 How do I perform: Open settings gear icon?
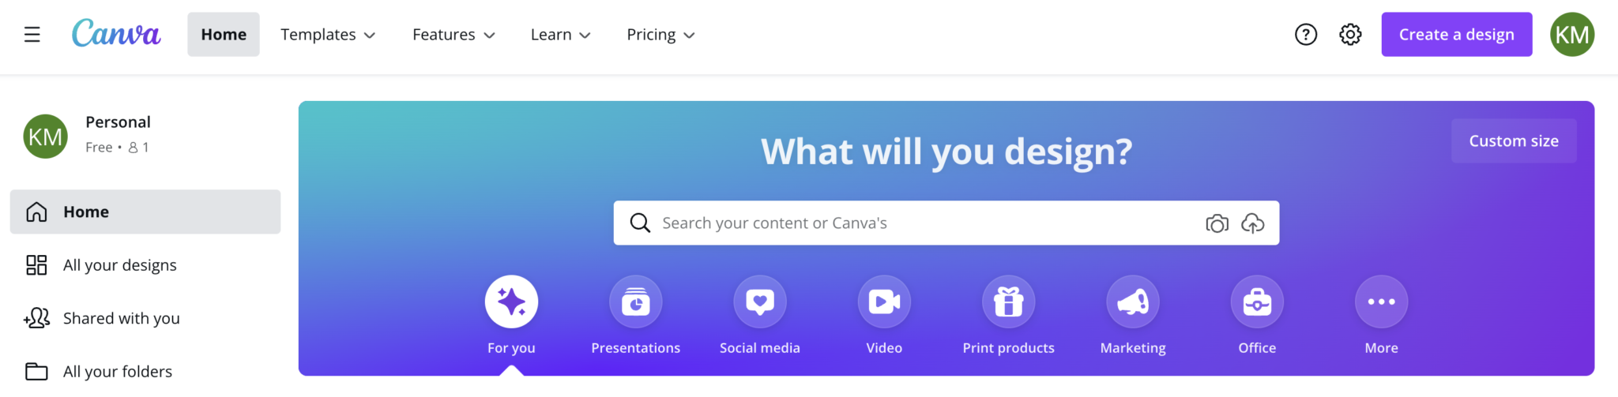(1350, 35)
